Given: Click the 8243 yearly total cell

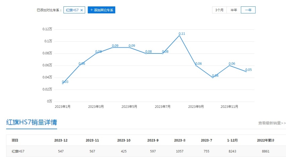Looking at the screenshot, I should [232, 151].
